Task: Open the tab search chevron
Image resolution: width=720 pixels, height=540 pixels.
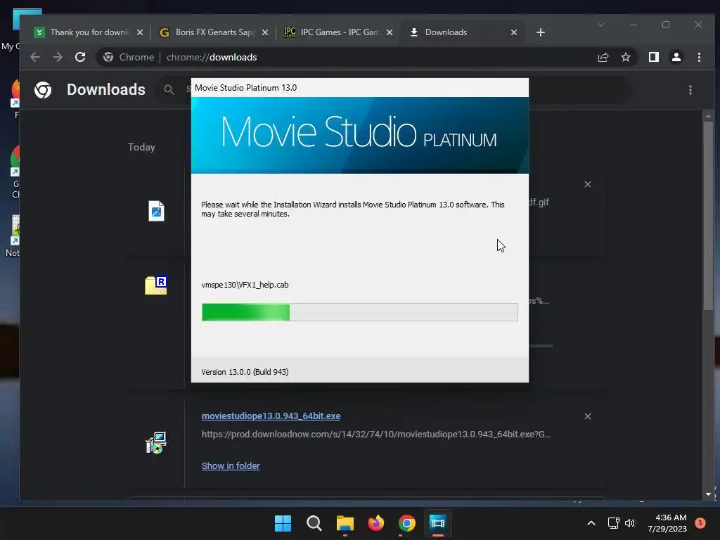Action: pyautogui.click(x=601, y=25)
